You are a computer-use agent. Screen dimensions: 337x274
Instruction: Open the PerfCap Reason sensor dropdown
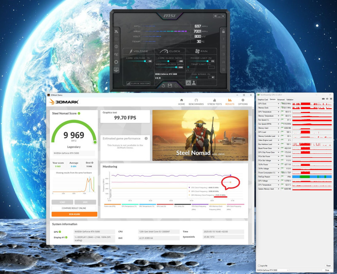278,177
